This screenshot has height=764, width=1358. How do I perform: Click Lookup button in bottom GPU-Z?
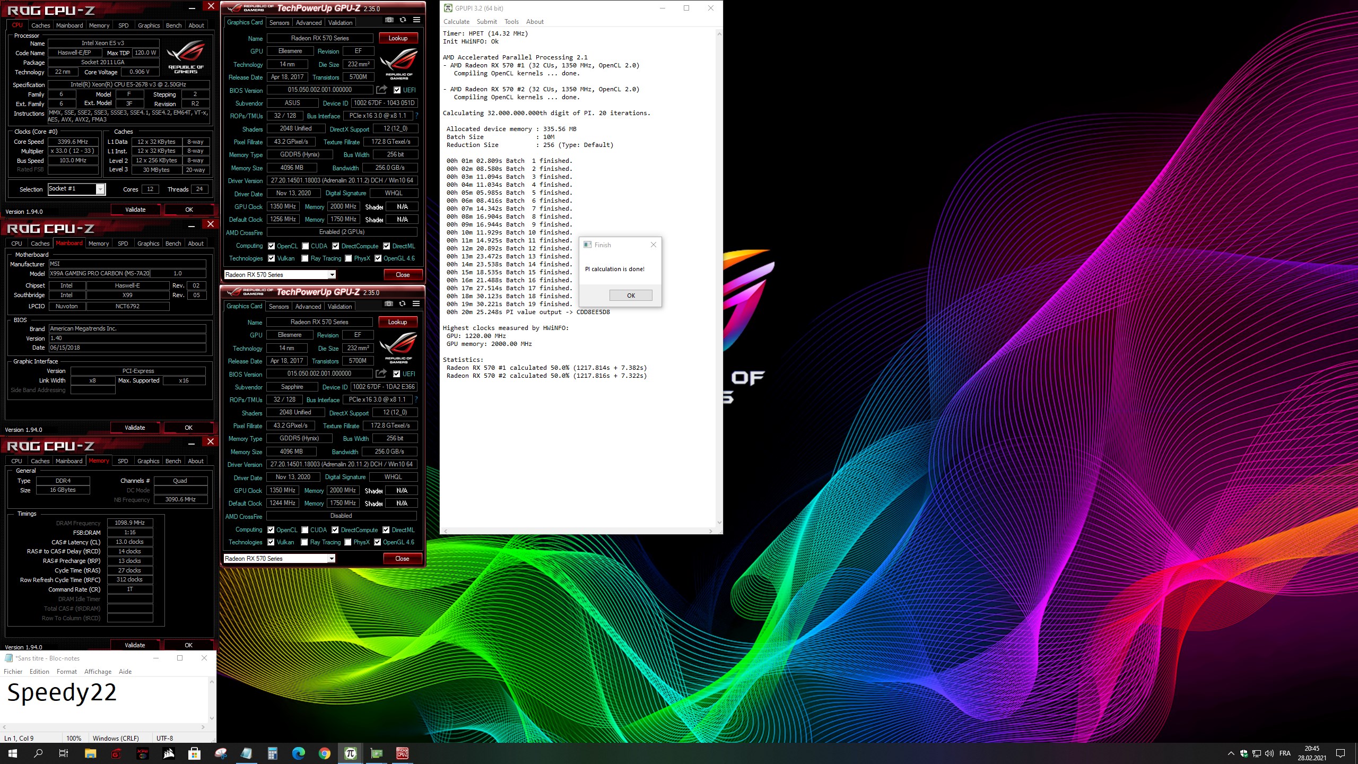(397, 322)
